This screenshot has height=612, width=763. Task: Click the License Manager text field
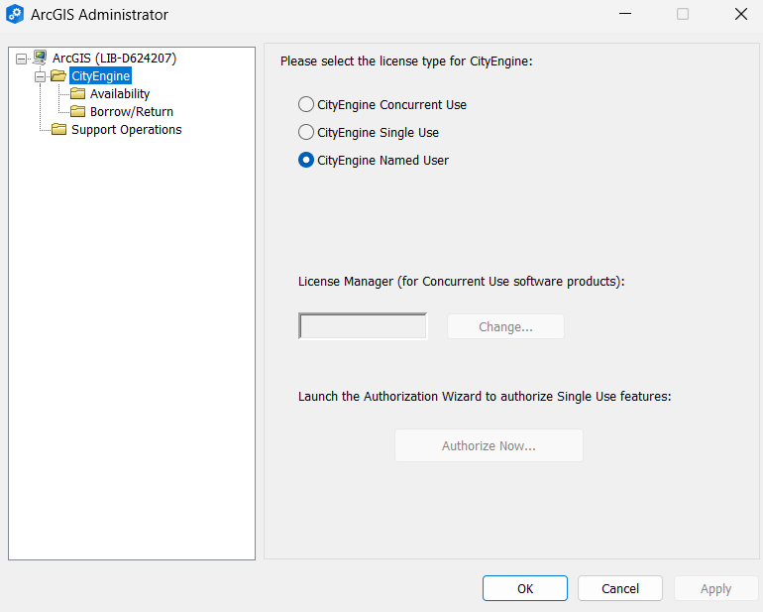363,326
